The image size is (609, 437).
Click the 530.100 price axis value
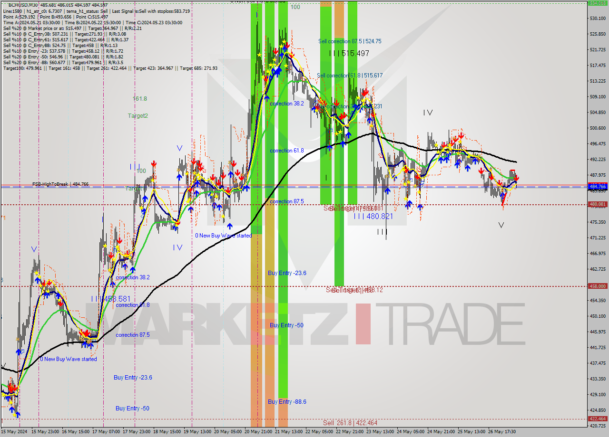pos(598,18)
